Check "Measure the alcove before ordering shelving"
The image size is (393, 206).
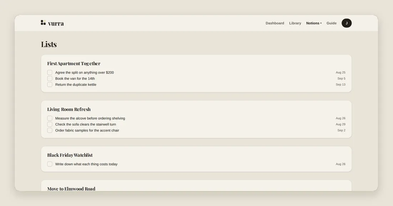coord(50,118)
